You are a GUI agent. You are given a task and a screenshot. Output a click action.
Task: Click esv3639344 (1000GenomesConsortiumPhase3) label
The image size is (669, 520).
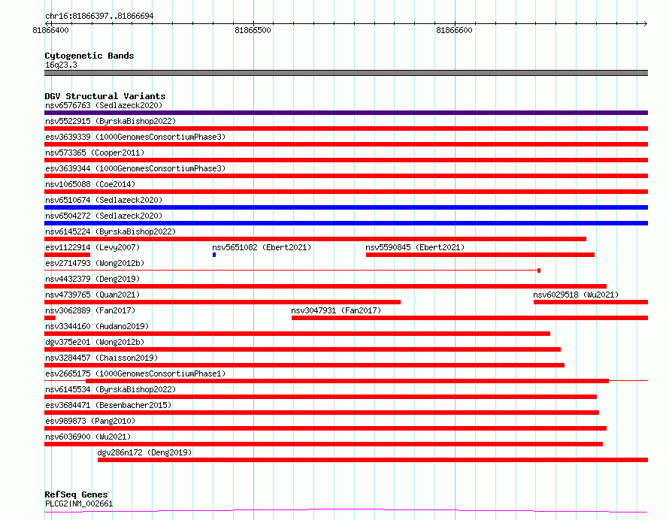tap(135, 168)
